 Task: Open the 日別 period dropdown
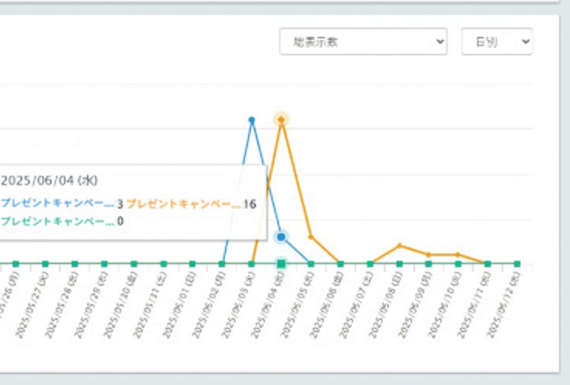pyautogui.click(x=497, y=42)
